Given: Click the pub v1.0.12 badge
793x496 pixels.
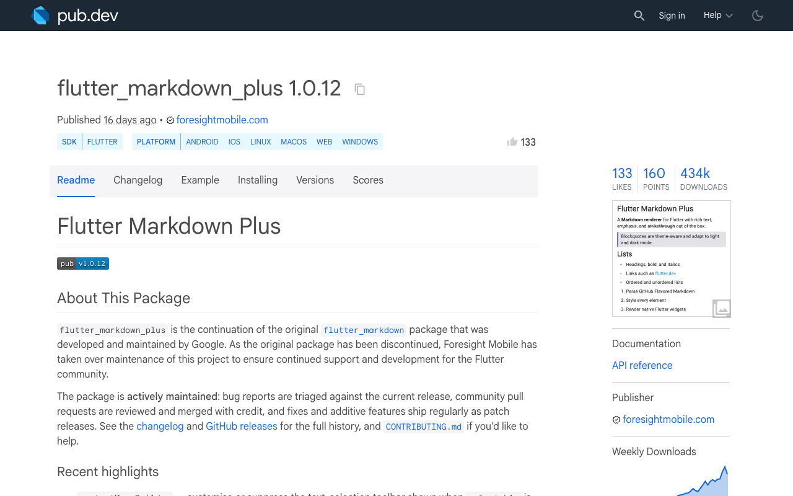Looking at the screenshot, I should (83, 263).
